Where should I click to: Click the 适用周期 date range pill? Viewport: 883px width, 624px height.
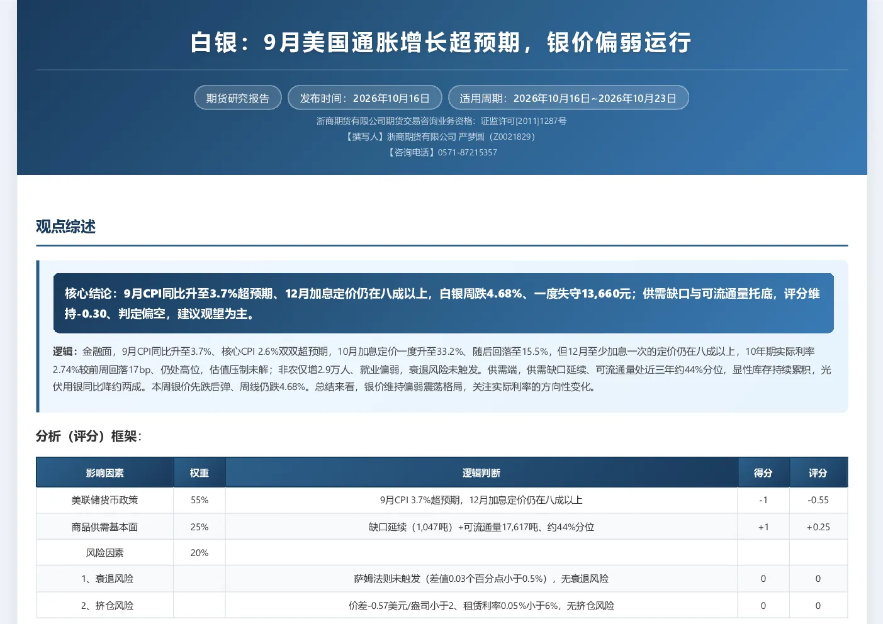(x=568, y=98)
